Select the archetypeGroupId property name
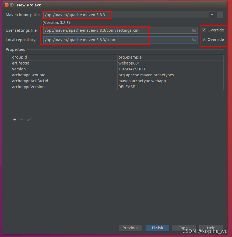Image resolution: width=232 pixels, height=237 pixels. pyautogui.click(x=29, y=75)
